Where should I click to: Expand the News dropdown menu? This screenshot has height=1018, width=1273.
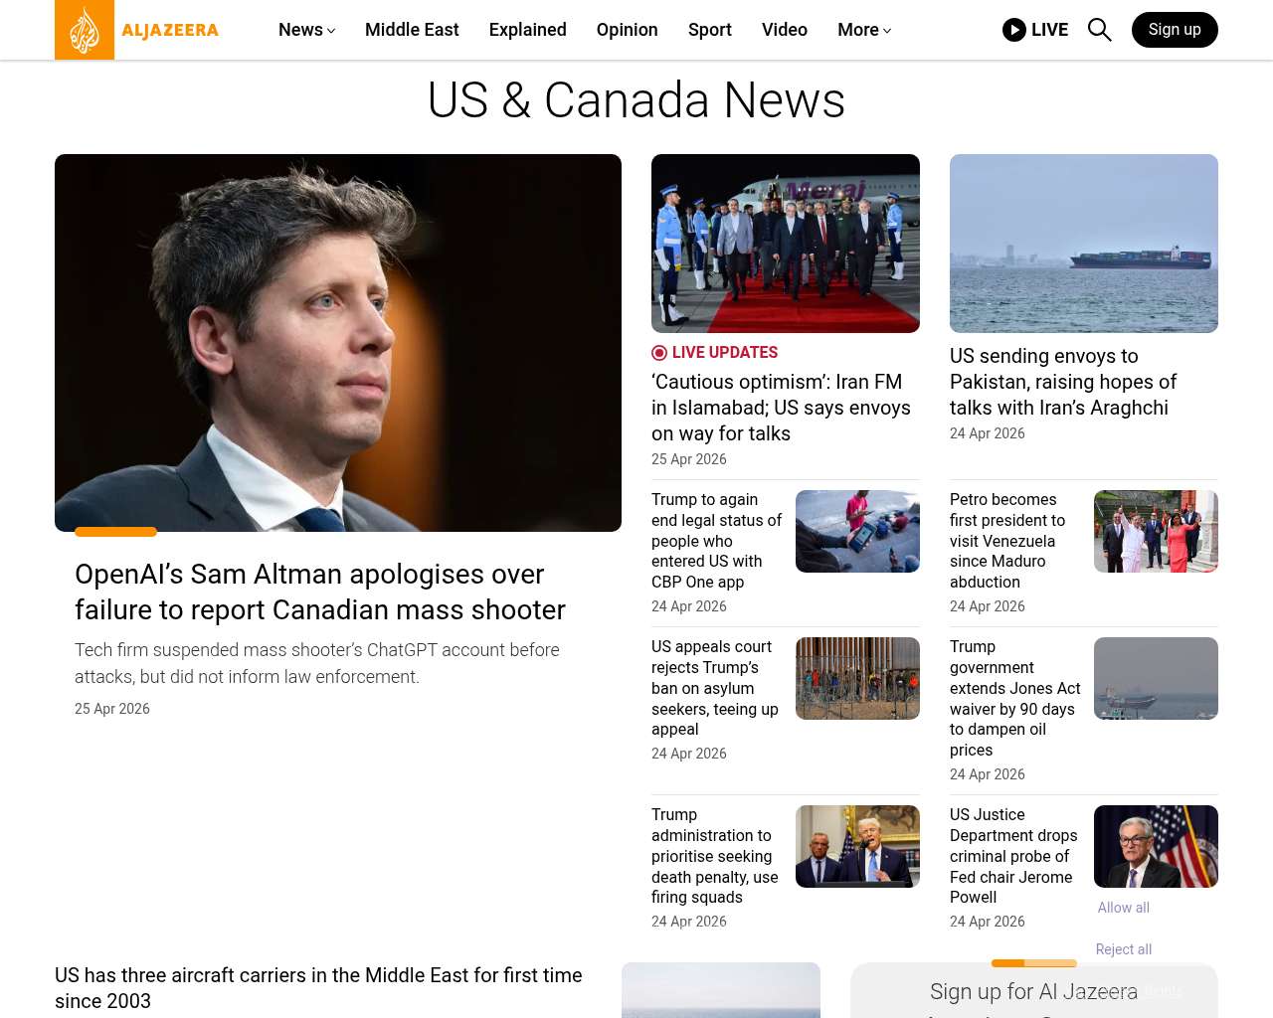[x=306, y=30]
